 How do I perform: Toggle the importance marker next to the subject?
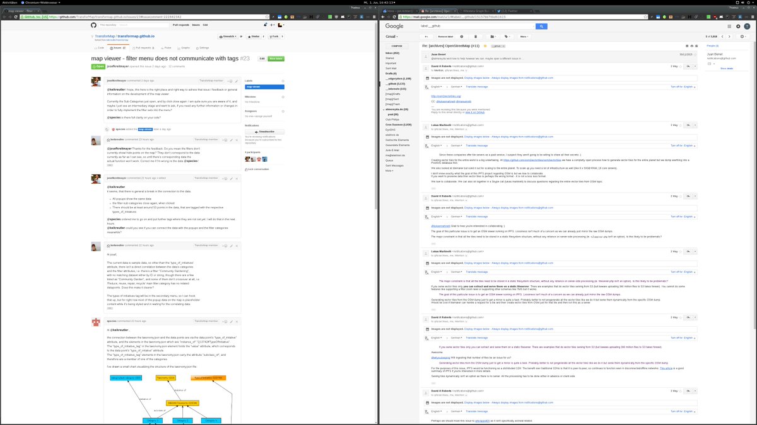(x=485, y=46)
